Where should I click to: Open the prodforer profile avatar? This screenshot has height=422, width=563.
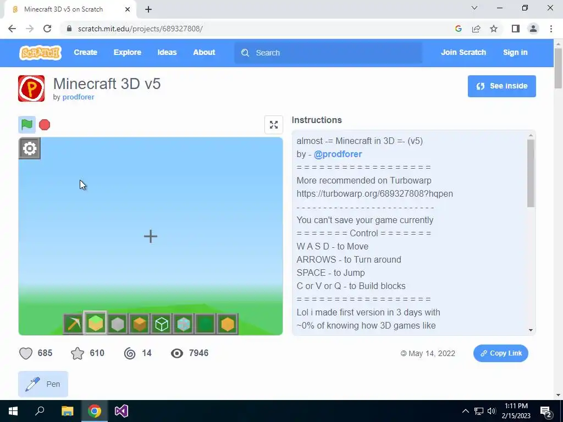pos(31,88)
